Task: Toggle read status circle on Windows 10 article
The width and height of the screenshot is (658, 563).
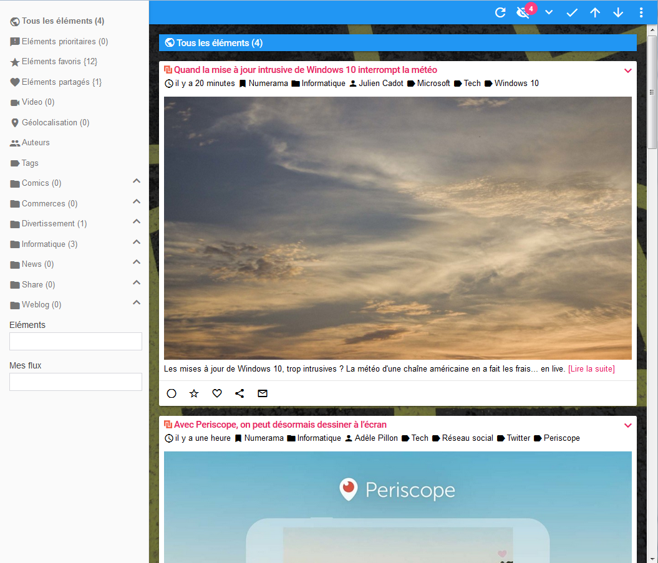Action: pyautogui.click(x=172, y=393)
